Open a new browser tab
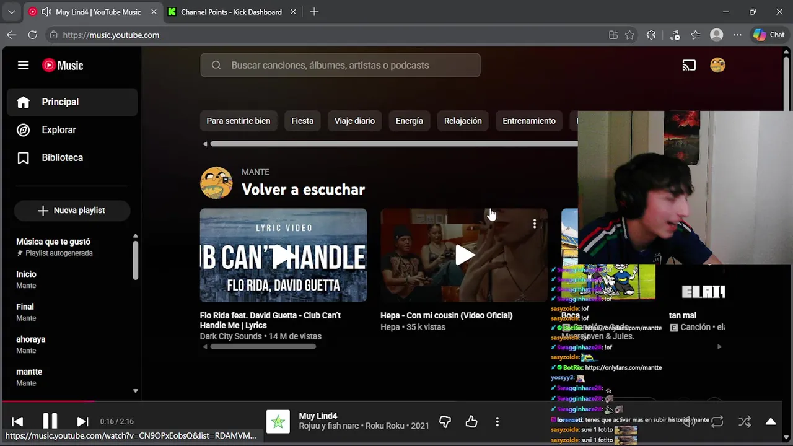This screenshot has width=793, height=446. point(314,12)
